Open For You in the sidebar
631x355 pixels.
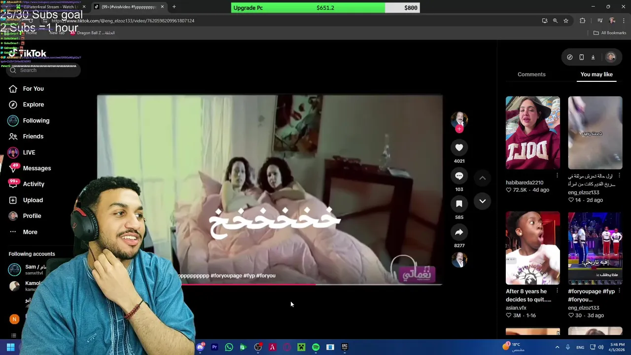click(33, 89)
